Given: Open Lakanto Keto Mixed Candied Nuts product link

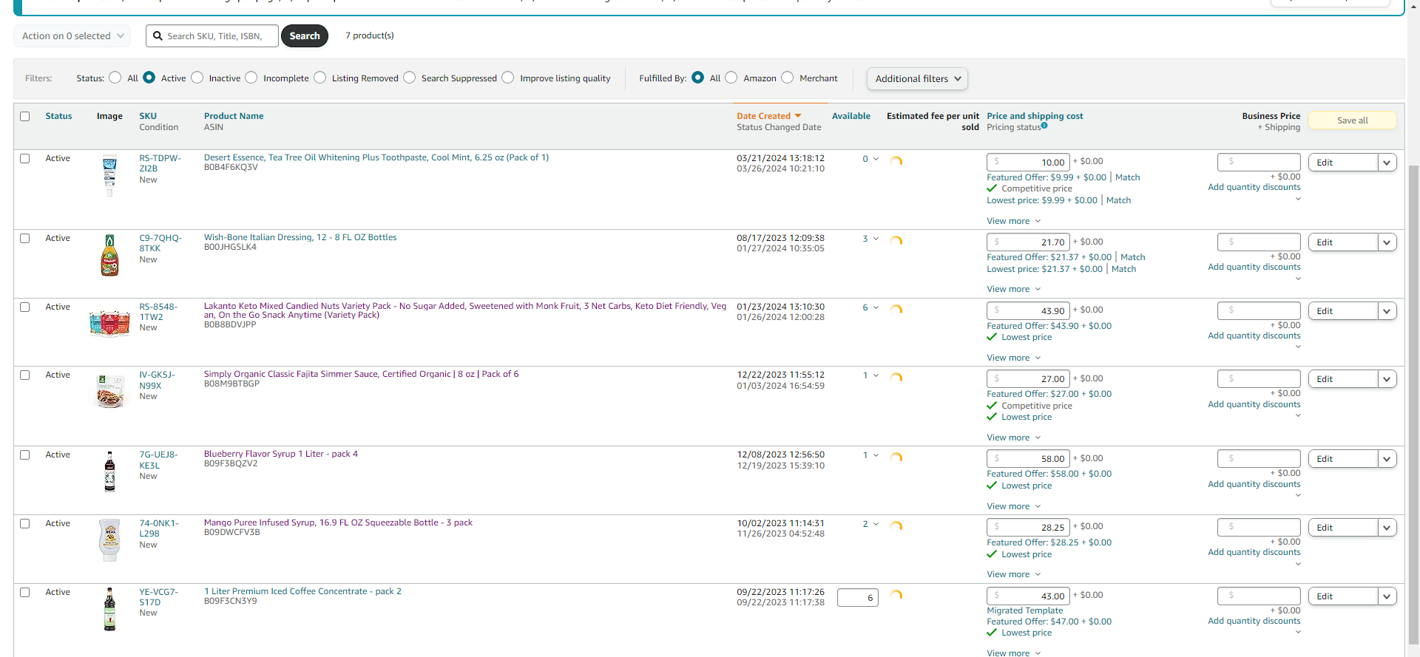Looking at the screenshot, I should (x=465, y=310).
